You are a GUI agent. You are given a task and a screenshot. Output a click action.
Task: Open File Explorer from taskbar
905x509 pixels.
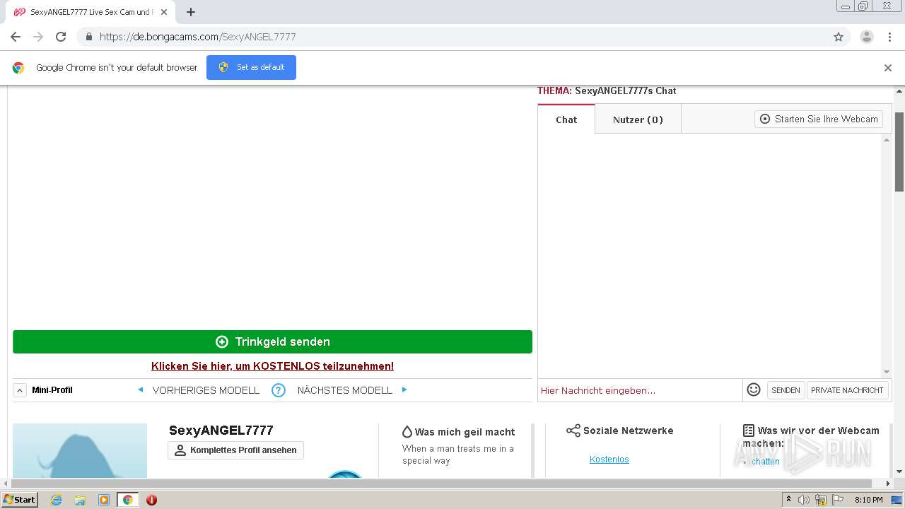(80, 500)
